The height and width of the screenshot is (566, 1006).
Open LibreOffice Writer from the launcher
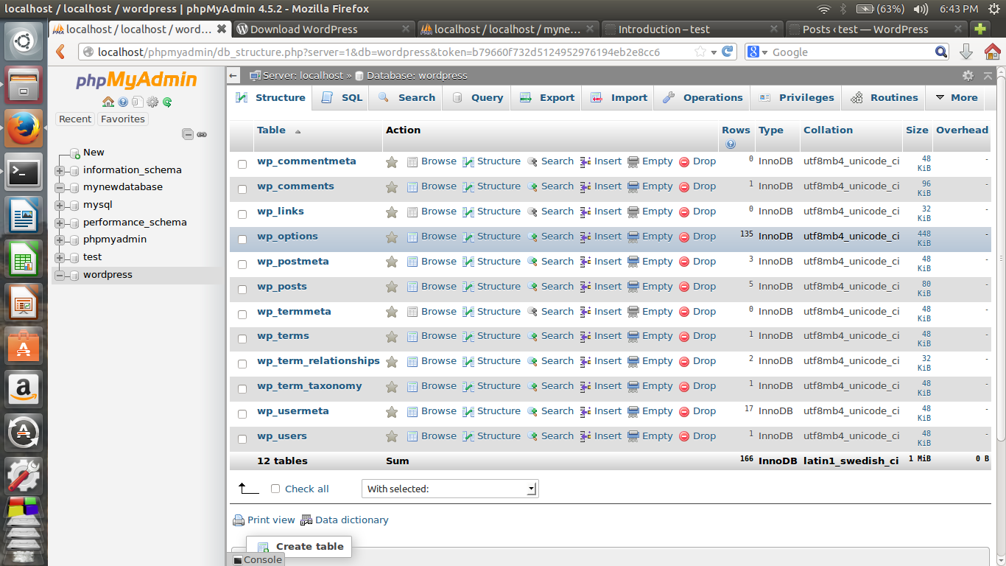(24, 216)
